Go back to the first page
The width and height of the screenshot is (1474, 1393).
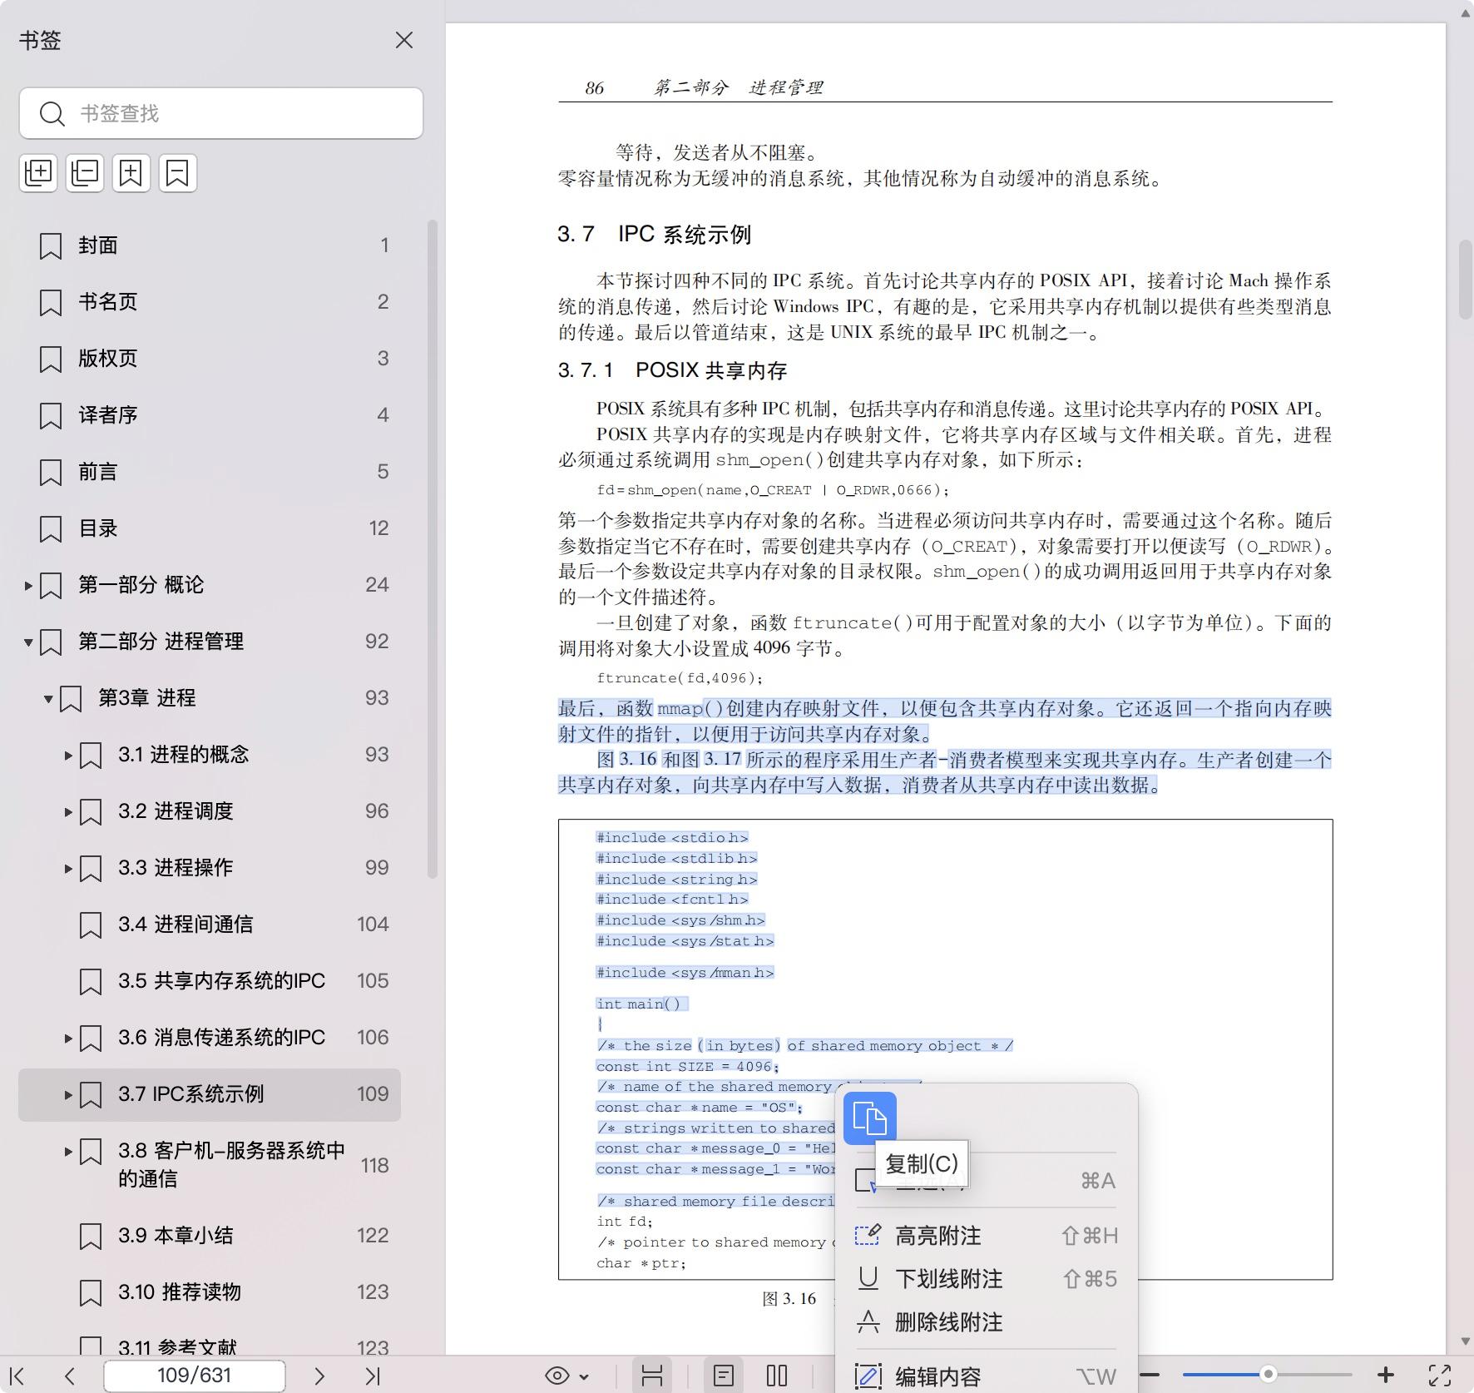[x=19, y=1376]
